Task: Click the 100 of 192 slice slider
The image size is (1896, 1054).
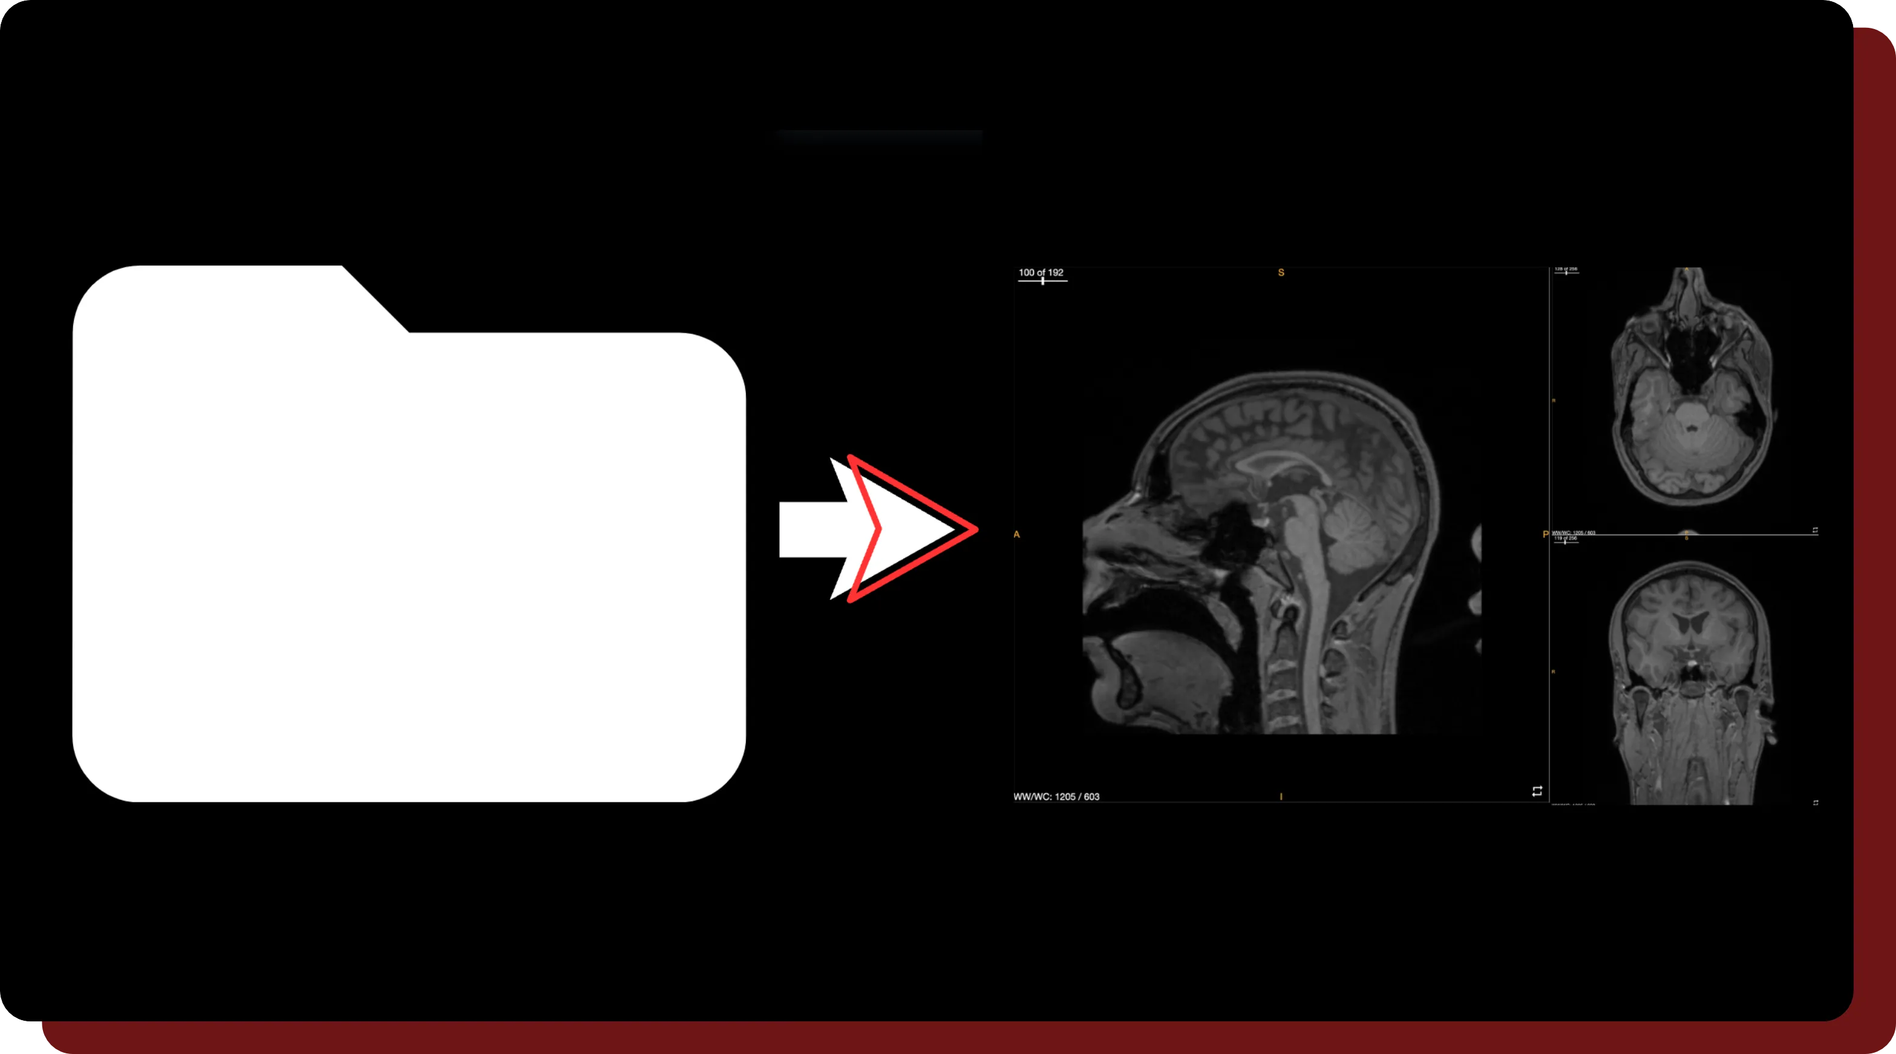Action: pos(1043,281)
